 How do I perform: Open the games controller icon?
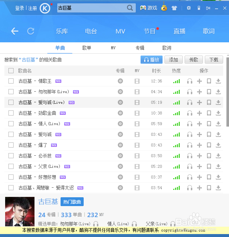(143, 8)
